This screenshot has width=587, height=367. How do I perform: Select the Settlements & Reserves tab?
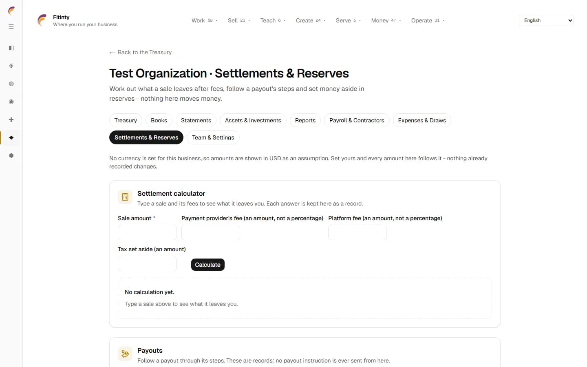[x=146, y=137]
